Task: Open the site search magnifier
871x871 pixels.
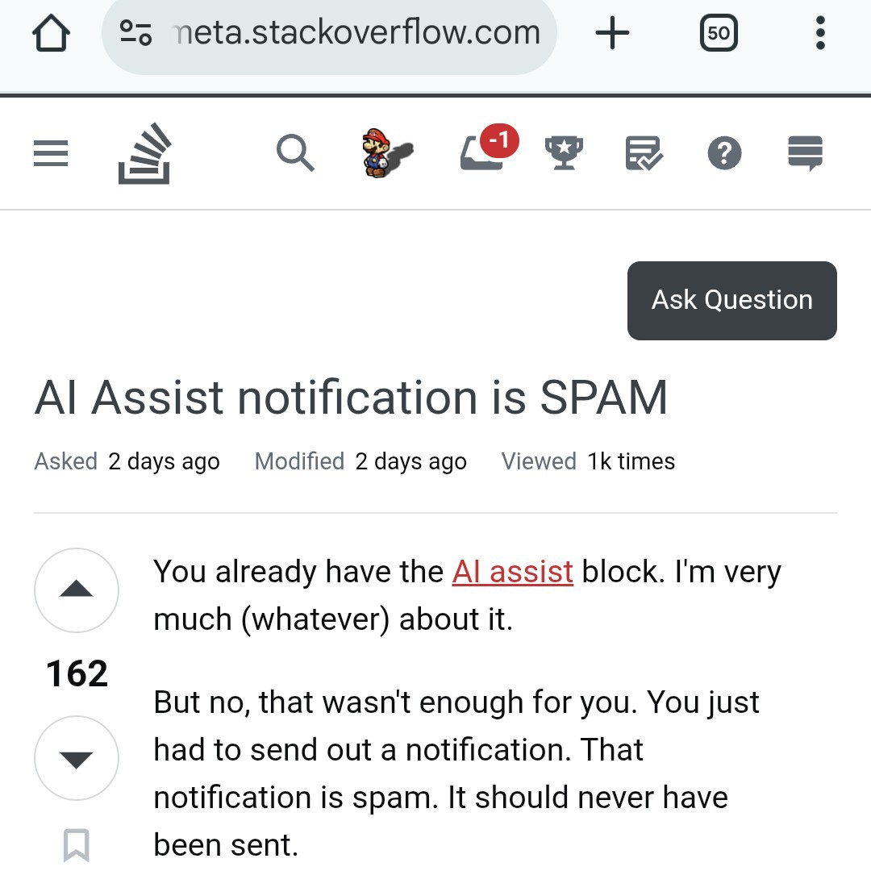Action: (x=294, y=152)
